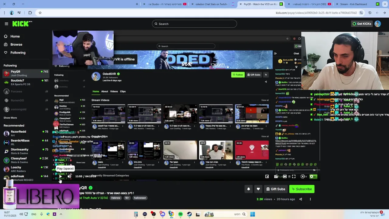Open asmongold channel in sidebar
The image size is (389, 219).
pyautogui.click(x=26, y=109)
